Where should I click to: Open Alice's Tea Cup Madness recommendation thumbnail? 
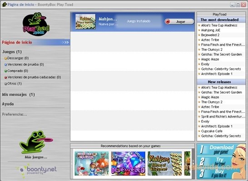click(x=92, y=163)
